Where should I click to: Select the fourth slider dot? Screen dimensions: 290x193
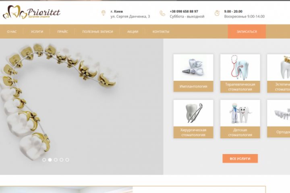[62, 160]
